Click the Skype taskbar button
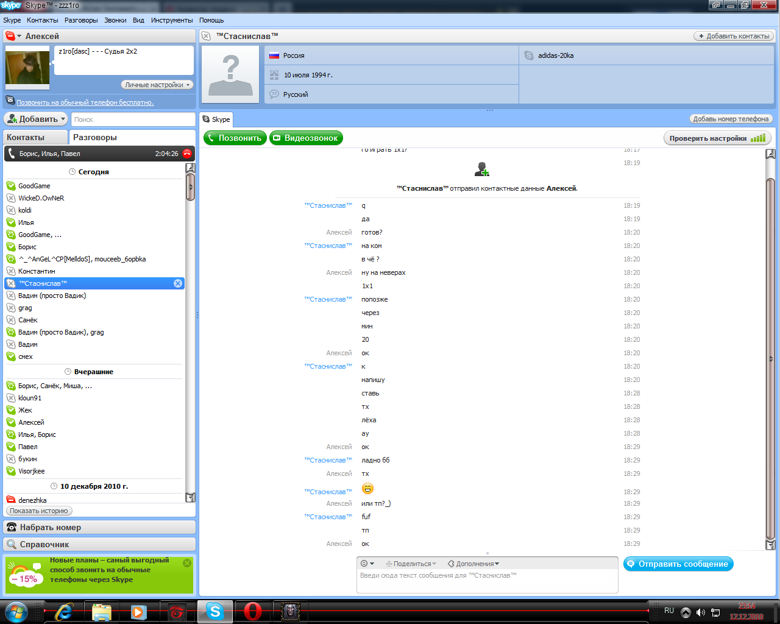 pos(214,611)
